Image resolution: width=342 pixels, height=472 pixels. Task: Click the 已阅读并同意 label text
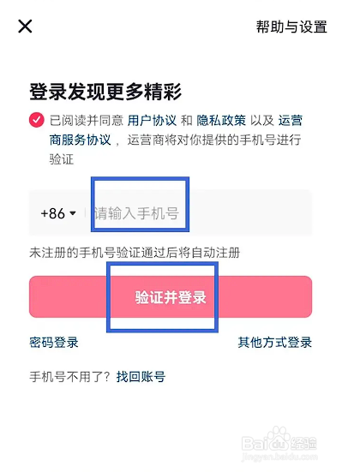87,121
